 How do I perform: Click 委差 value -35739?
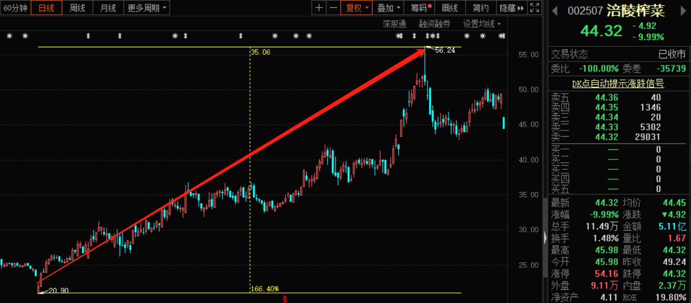(x=672, y=68)
